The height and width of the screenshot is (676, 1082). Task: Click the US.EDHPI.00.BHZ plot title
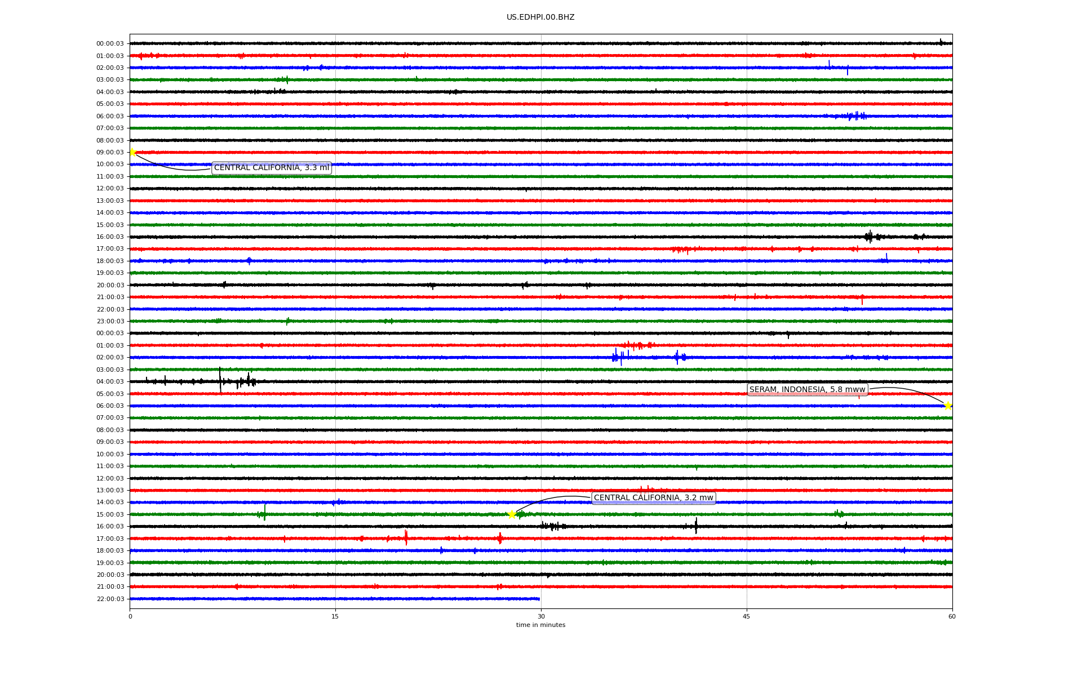[540, 17]
